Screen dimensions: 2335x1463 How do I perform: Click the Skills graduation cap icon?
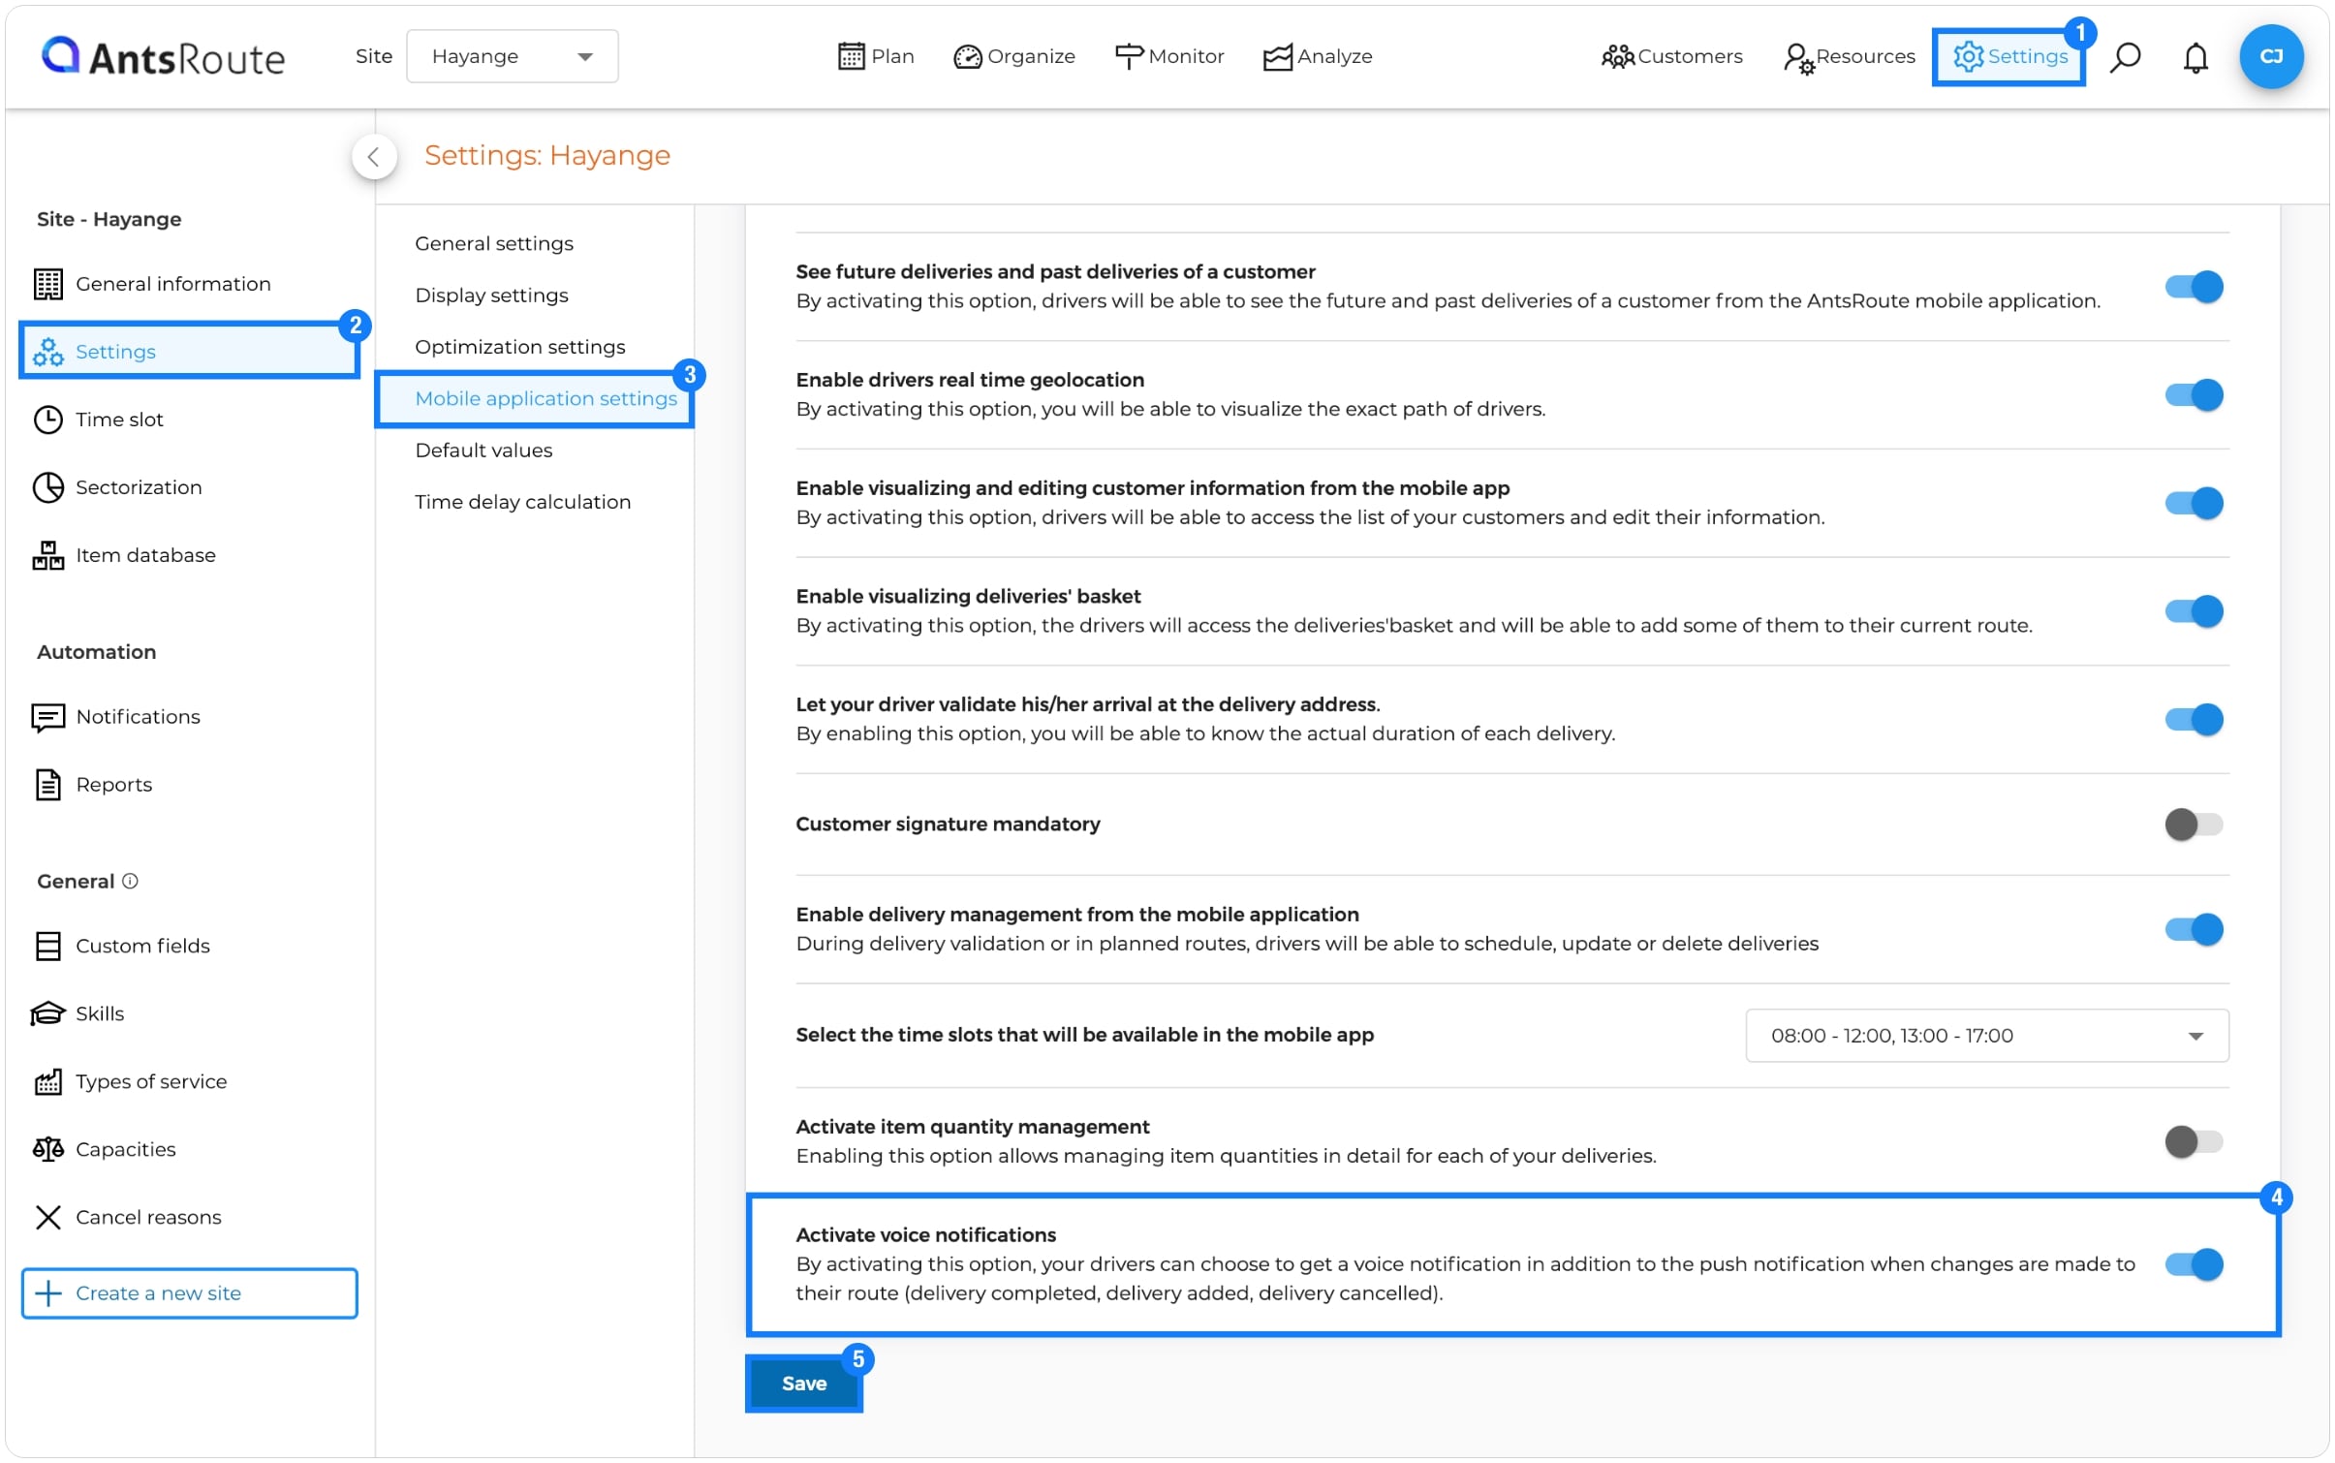(48, 1013)
